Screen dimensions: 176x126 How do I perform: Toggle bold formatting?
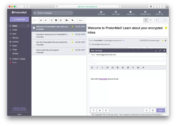[92, 67]
